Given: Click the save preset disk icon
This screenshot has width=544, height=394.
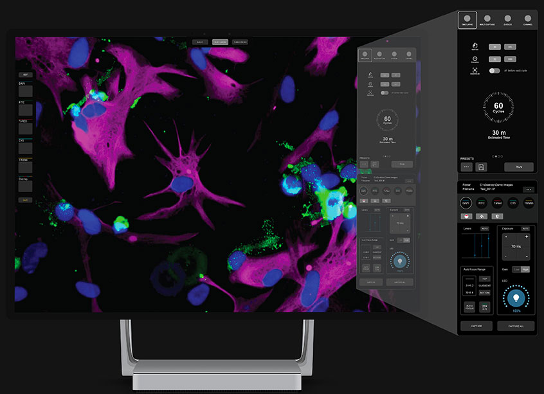Looking at the screenshot, I should [481, 167].
